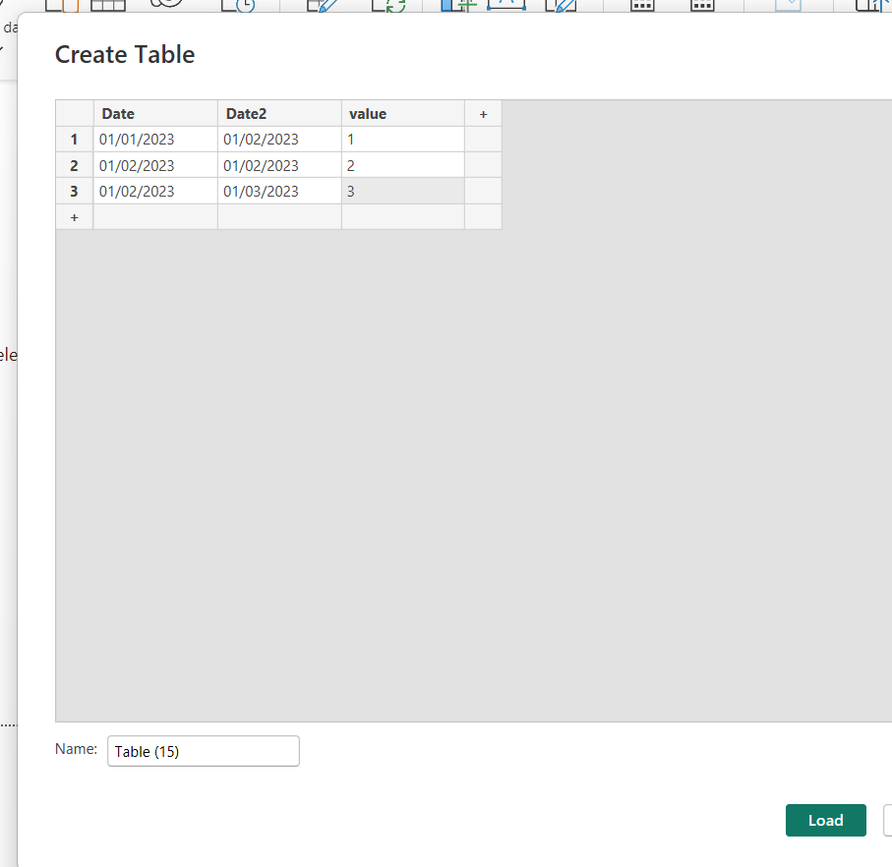Image resolution: width=892 pixels, height=867 pixels.
Task: Click the empty value cell in the new row
Action: (x=403, y=217)
